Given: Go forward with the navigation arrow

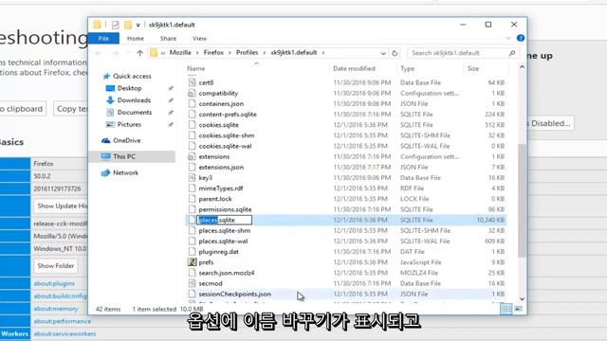Looking at the screenshot, I should coord(115,53).
